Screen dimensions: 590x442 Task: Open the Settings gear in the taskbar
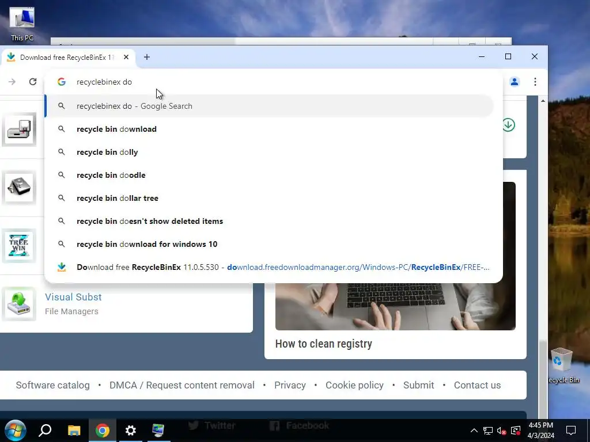pos(130,430)
